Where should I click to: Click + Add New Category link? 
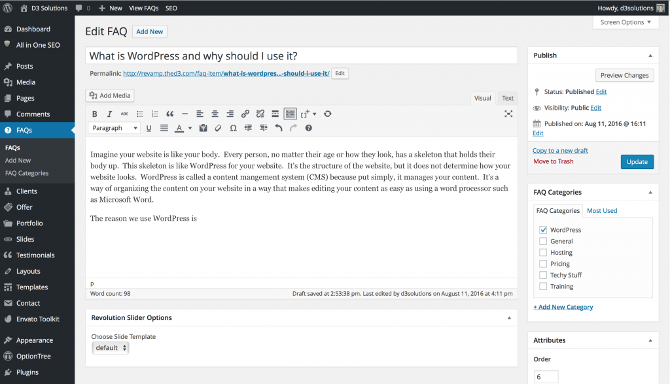(x=563, y=307)
